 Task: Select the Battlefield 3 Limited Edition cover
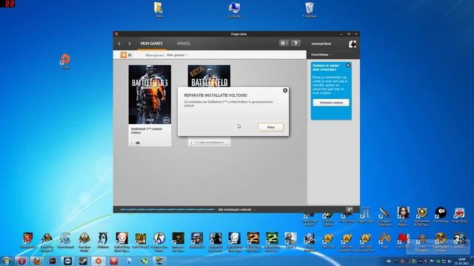coord(150,95)
